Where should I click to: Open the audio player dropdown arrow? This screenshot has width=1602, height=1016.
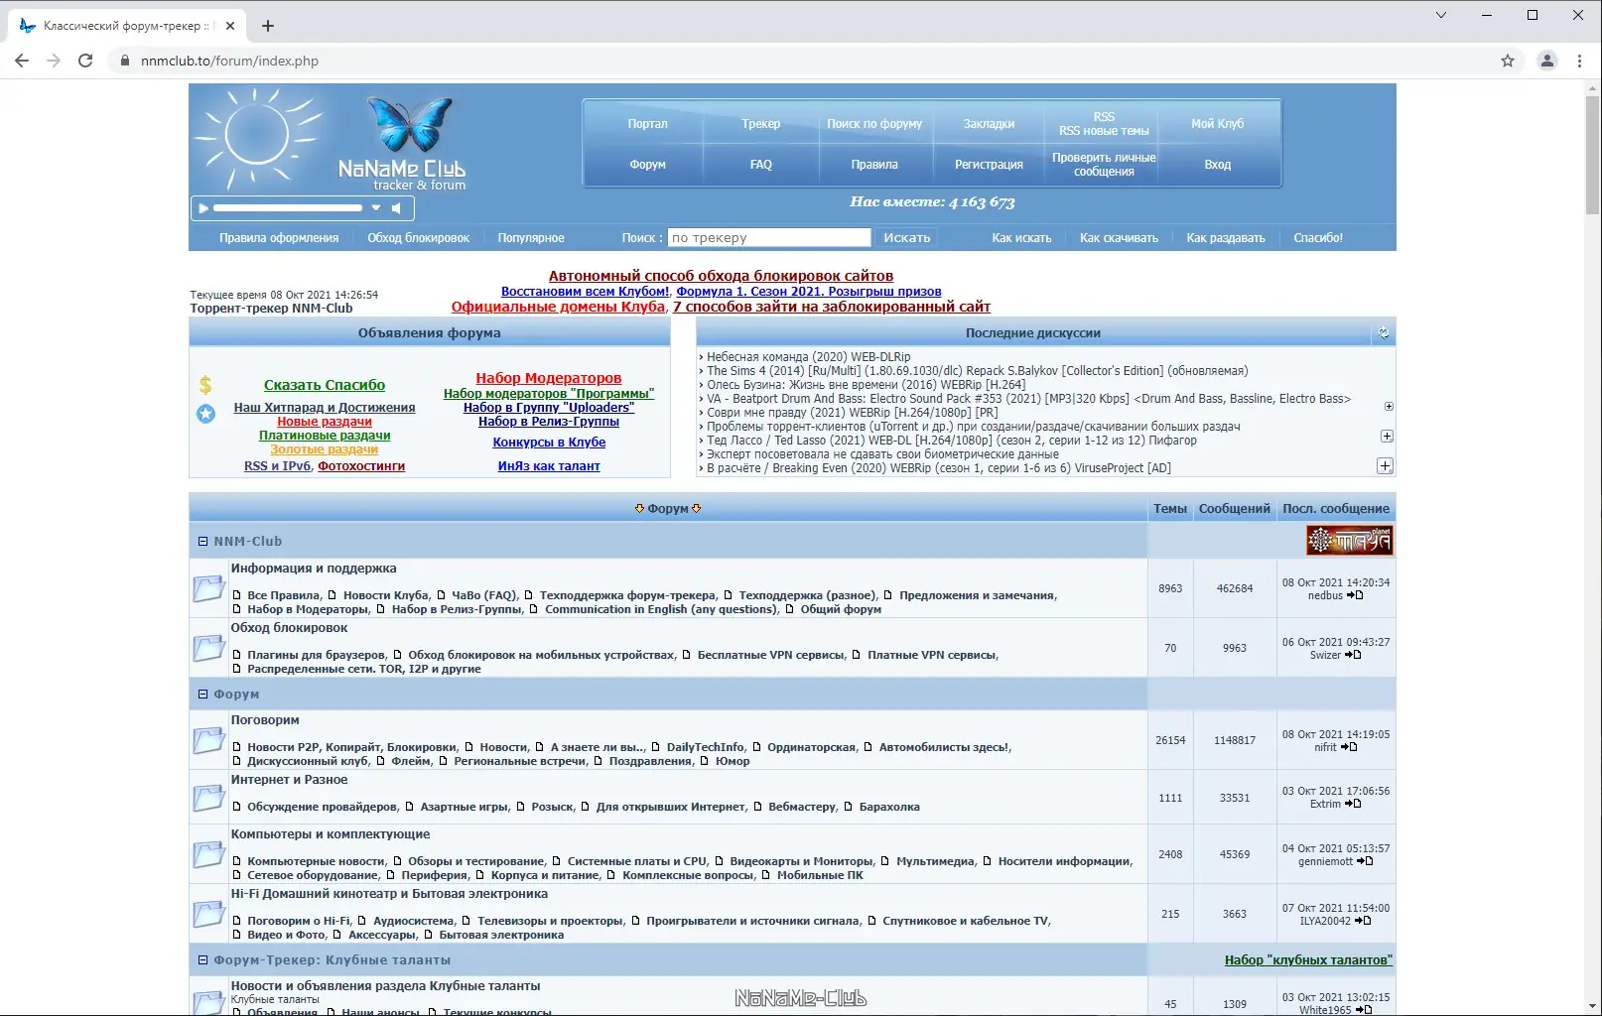click(376, 208)
